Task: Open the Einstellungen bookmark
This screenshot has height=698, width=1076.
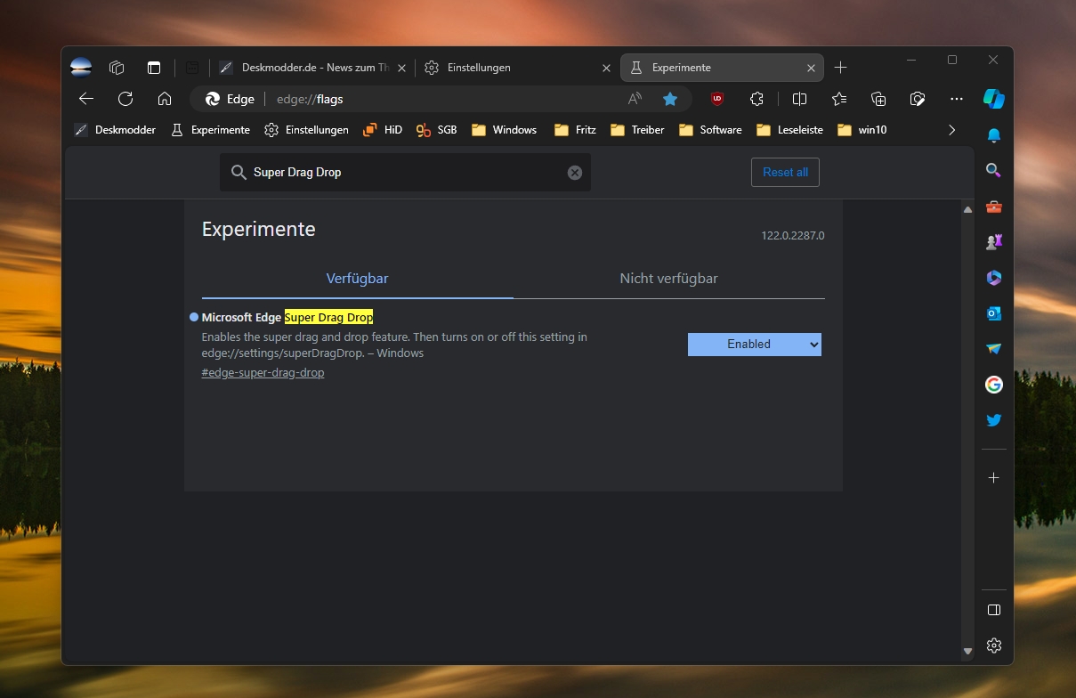Action: tap(306, 130)
